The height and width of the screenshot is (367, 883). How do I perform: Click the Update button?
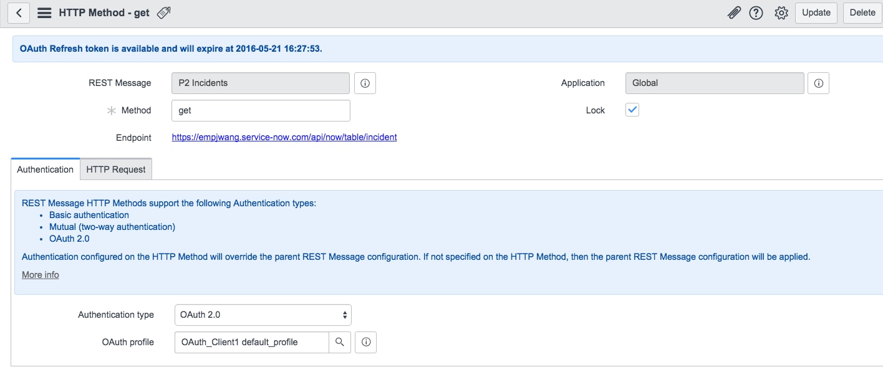(816, 12)
